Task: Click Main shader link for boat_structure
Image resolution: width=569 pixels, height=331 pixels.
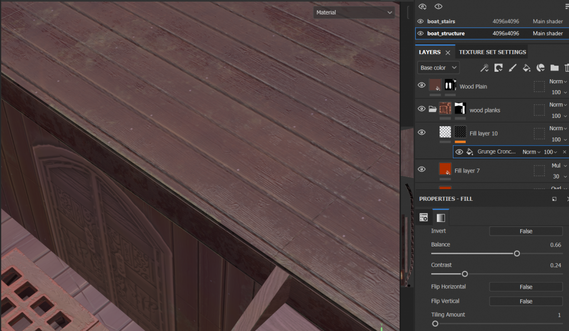Action: (547, 33)
